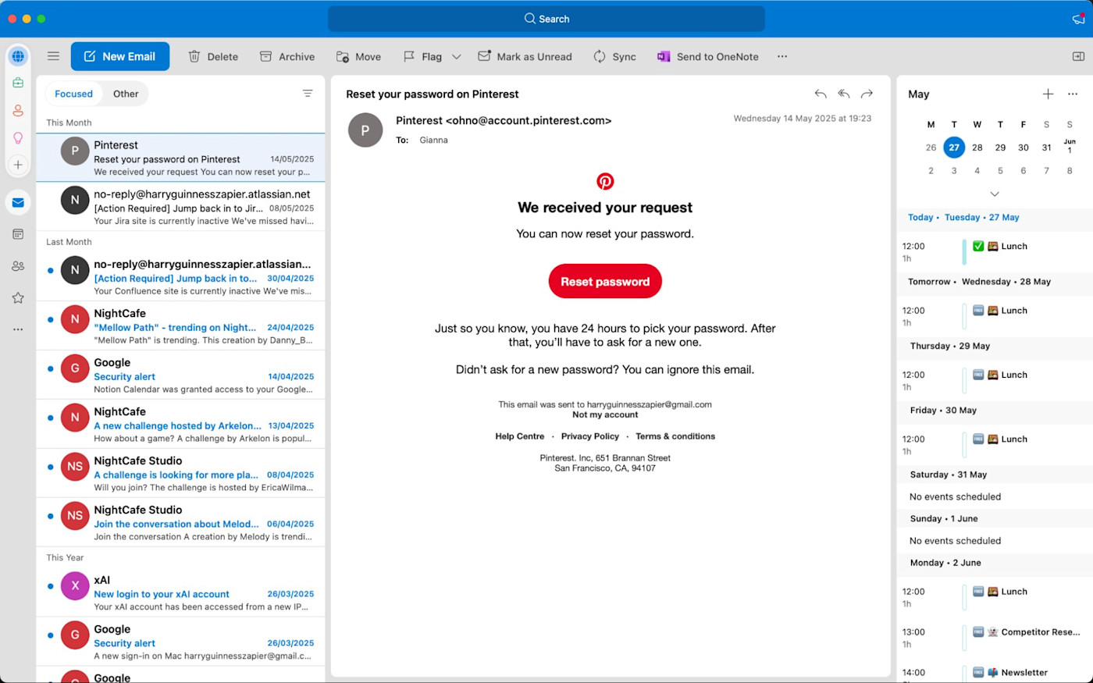Open the Google Security alert from 26/03/2025

point(180,642)
